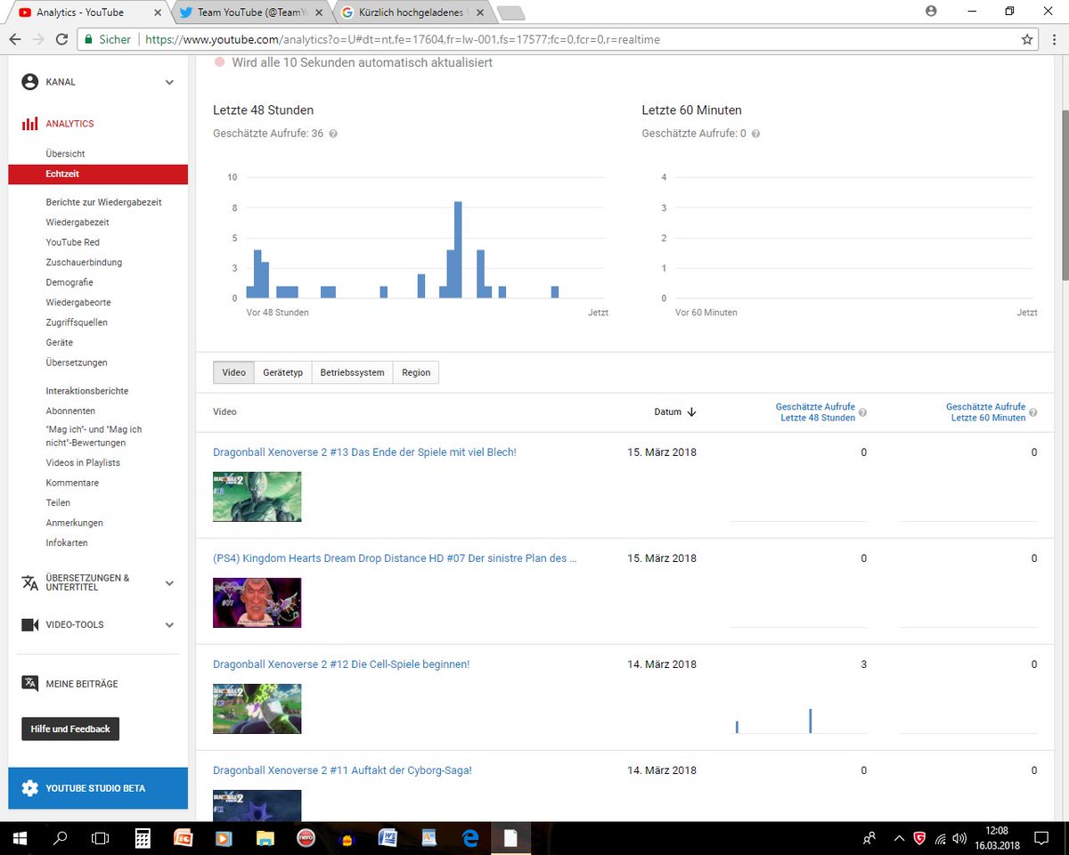Go back in browser history
1069x855 pixels.
coord(14,39)
